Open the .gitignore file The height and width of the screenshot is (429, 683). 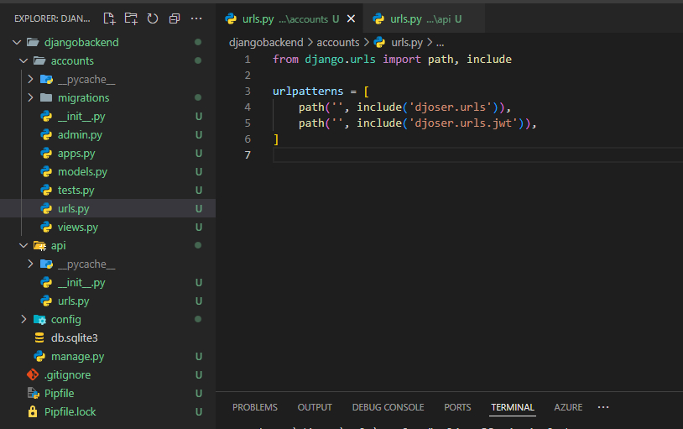67,374
